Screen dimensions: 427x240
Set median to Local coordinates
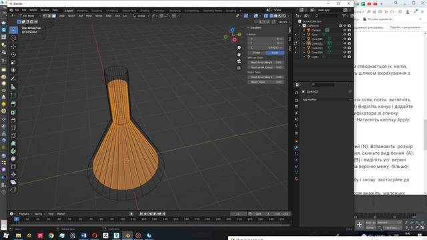click(275, 53)
